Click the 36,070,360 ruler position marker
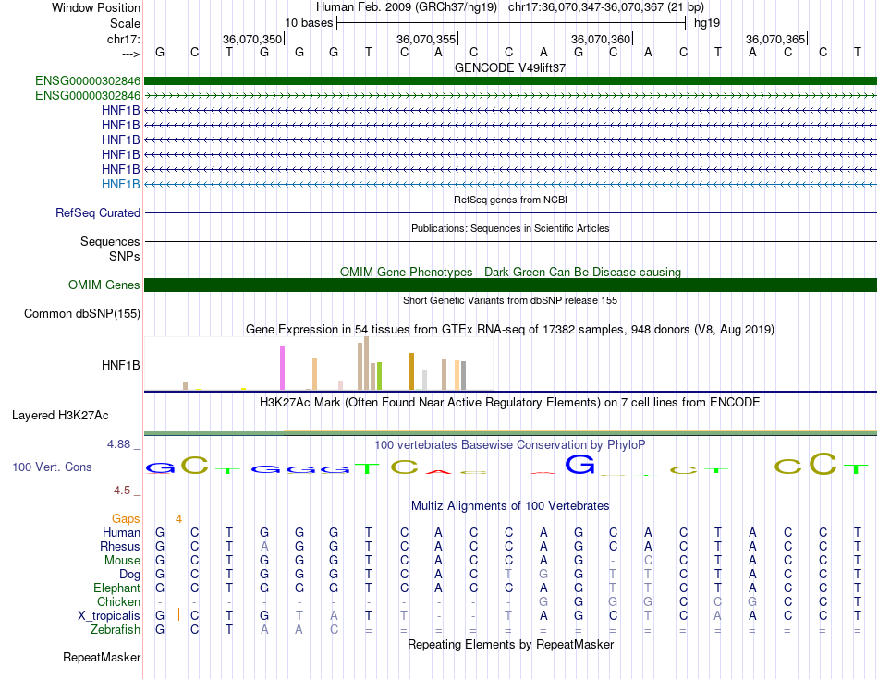The width and height of the screenshot is (878, 679). 601,39
